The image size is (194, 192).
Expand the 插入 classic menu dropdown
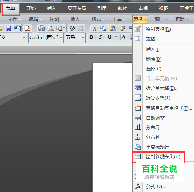(77, 19)
